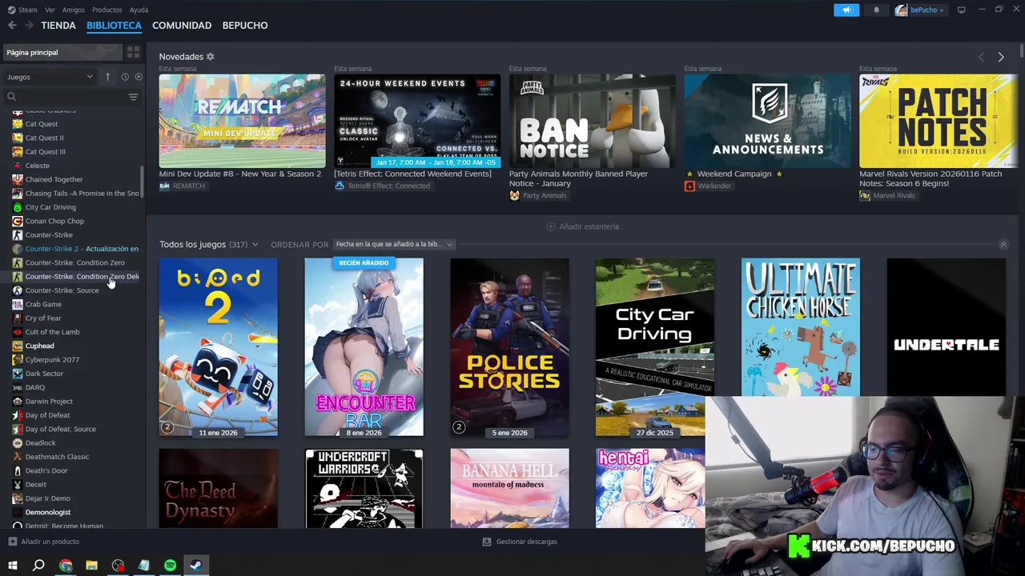Select Cyberpunk 2077 in the sidebar
The height and width of the screenshot is (576, 1025).
point(52,360)
